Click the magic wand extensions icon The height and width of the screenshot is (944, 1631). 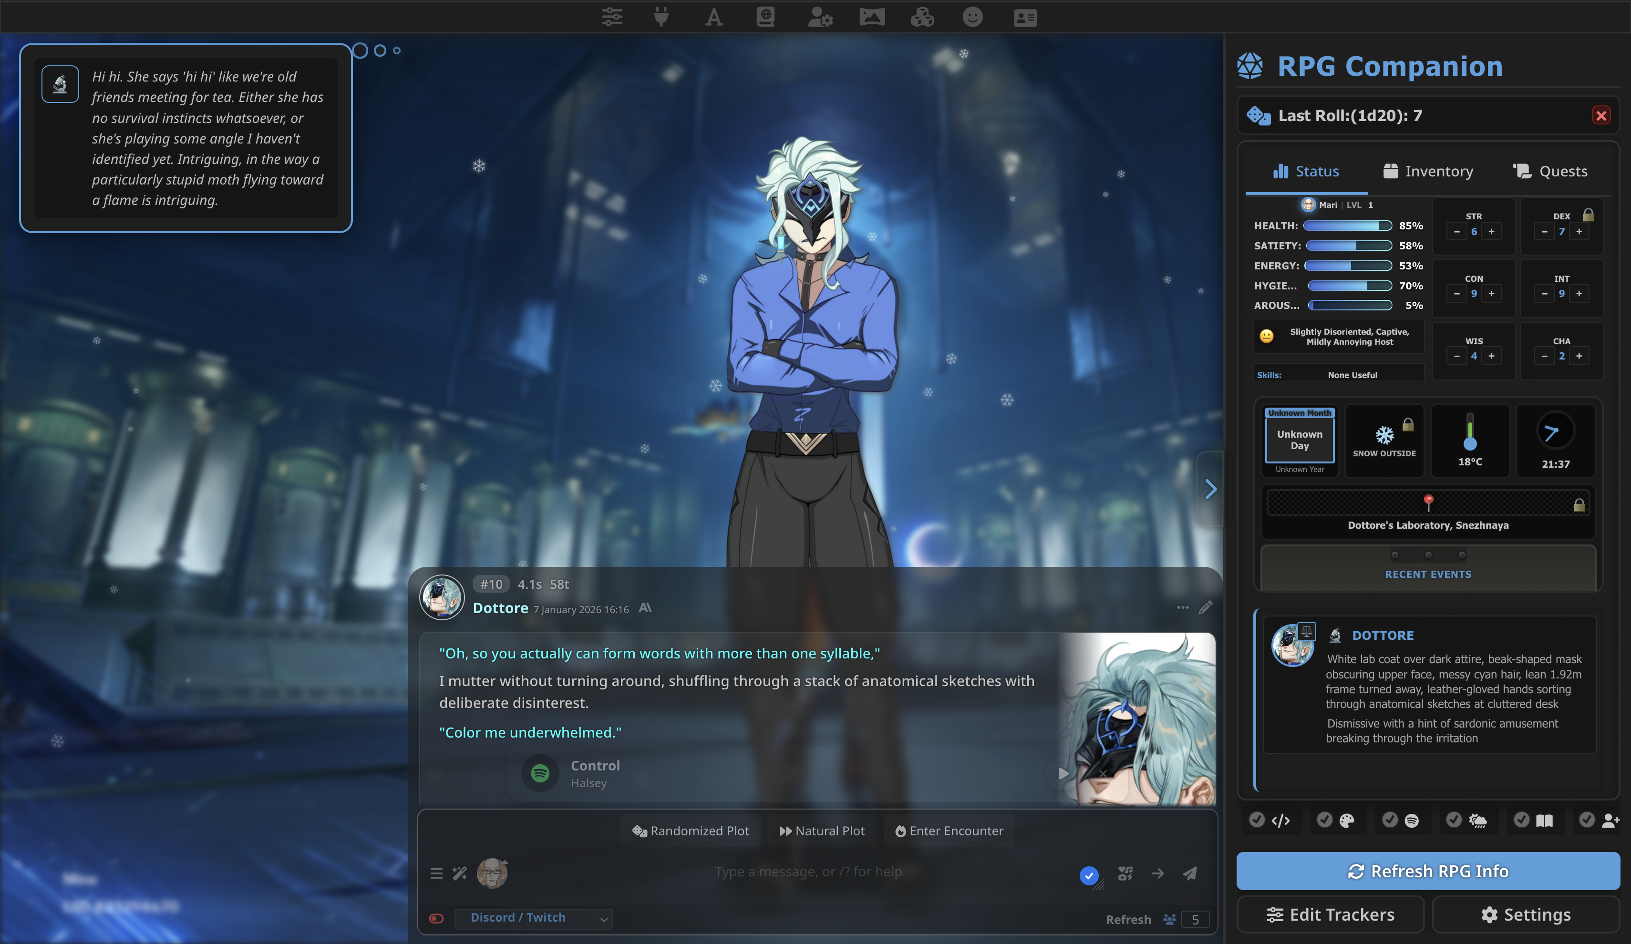pos(460,873)
